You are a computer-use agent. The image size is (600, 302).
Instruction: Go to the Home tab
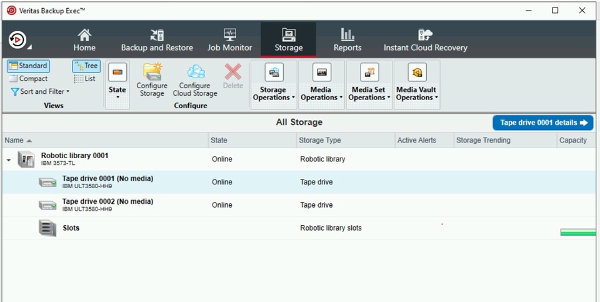point(84,40)
